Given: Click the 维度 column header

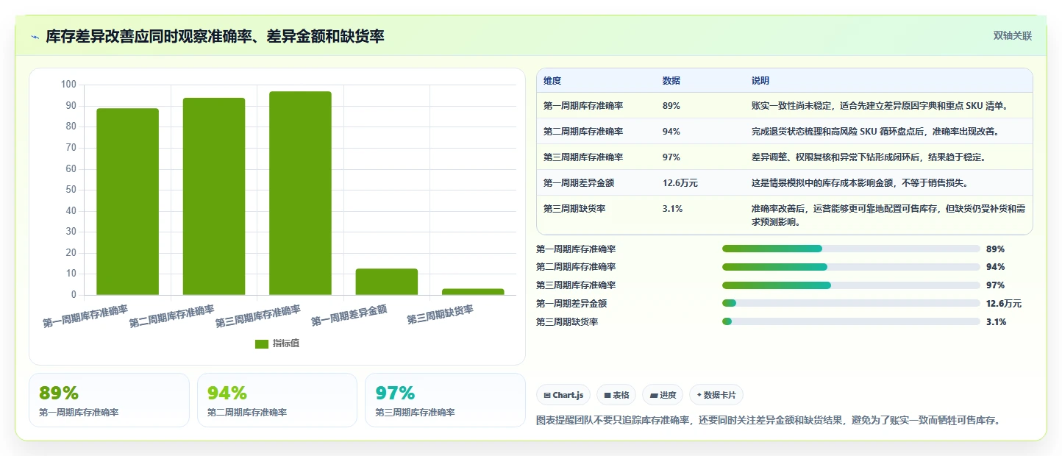Looking at the screenshot, I should (x=552, y=81).
